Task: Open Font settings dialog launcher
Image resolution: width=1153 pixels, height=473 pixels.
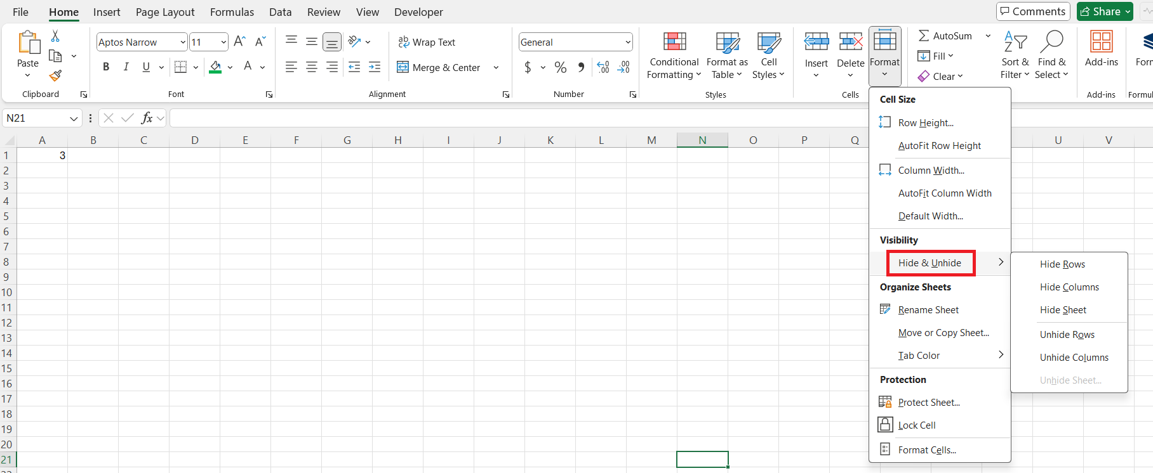Action: pyautogui.click(x=269, y=94)
